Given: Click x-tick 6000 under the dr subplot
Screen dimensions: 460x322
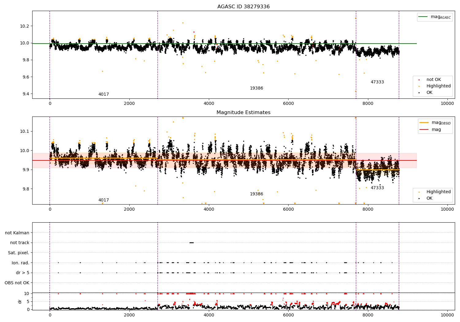Looking at the screenshot, I should [288, 315].
